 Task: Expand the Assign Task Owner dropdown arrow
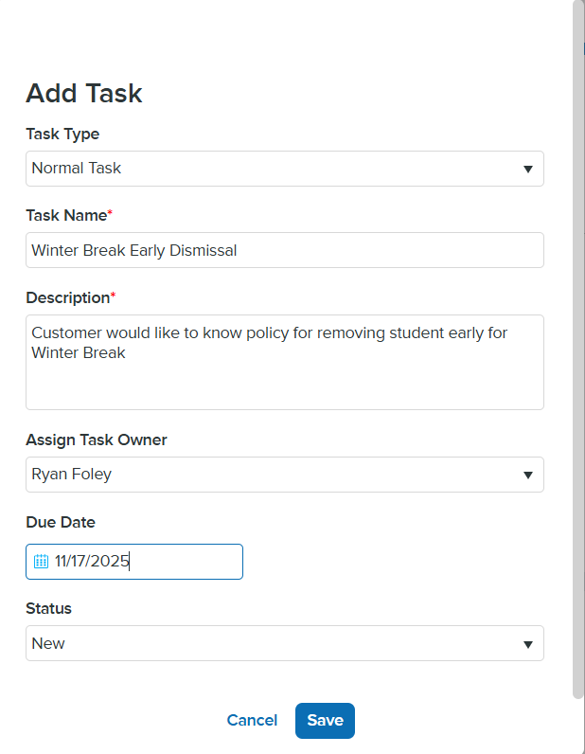pos(527,475)
